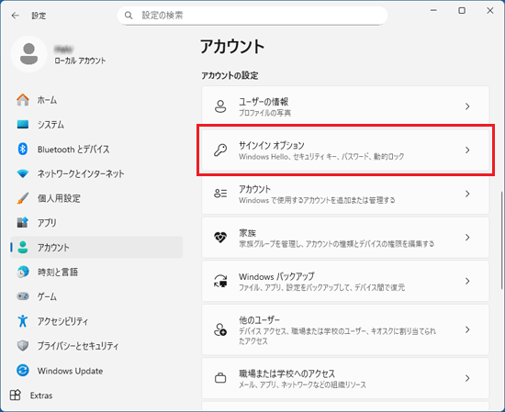Screen dimensions: 505x412
Task: Click ローカル アカウント label
Action: 80,61
